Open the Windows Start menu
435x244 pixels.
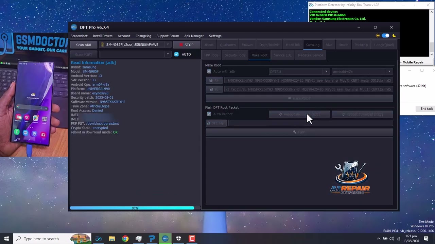[6, 239]
